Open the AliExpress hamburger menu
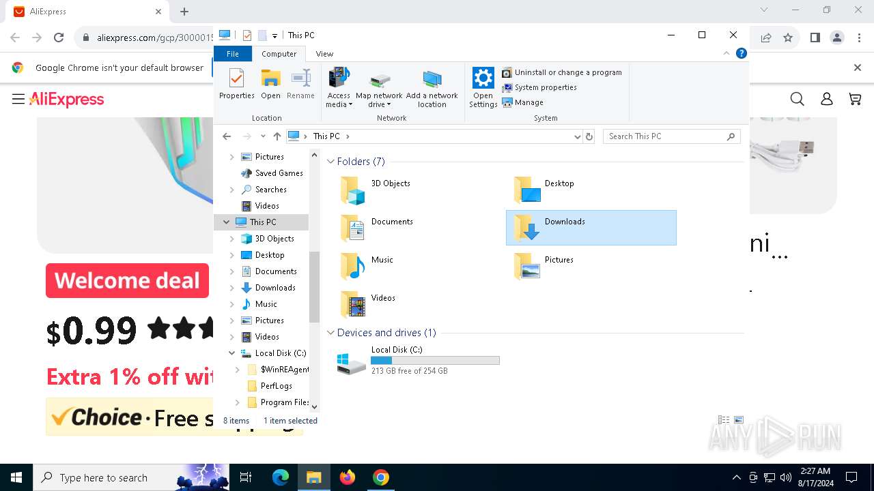Viewport: 874px width, 491px height. pos(18,100)
